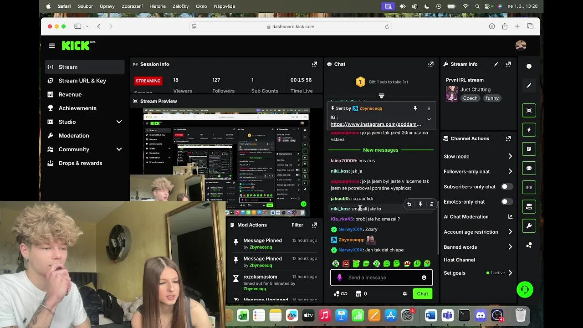The image size is (583, 328).
Task: Open Discord from the Dock
Action: point(481,315)
